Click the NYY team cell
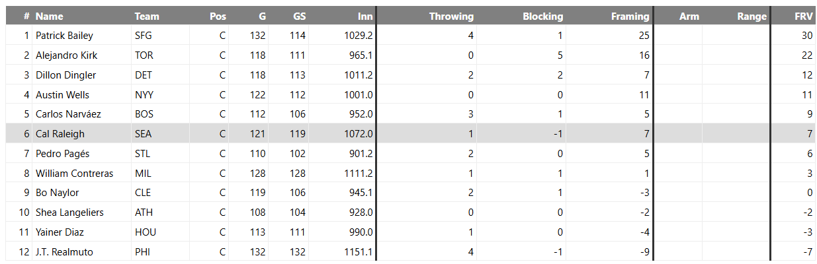The width and height of the screenshot is (817, 264). click(144, 95)
